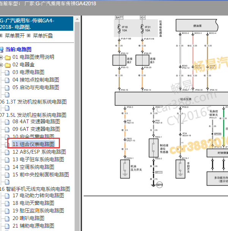Click page icon above 06 1.3T 发动机控制系统电路图
Viewport: 228px width, 231px height.
pos(7,95)
